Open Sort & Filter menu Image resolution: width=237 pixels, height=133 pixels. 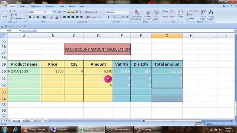click(203, 15)
